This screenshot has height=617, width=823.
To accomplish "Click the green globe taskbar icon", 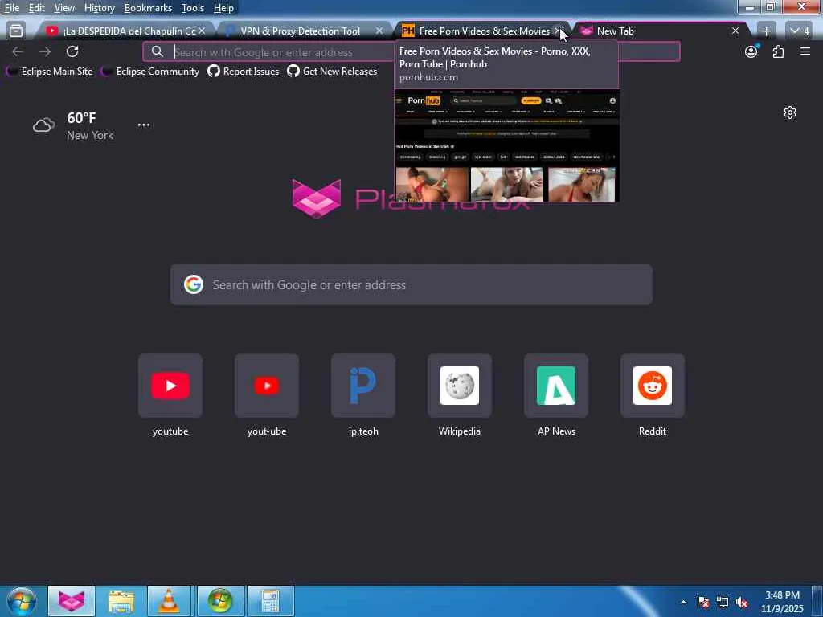I will [x=220, y=601].
